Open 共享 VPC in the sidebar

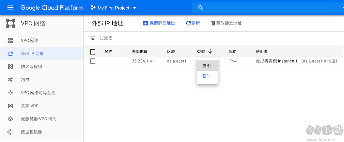pyautogui.click(x=42, y=106)
